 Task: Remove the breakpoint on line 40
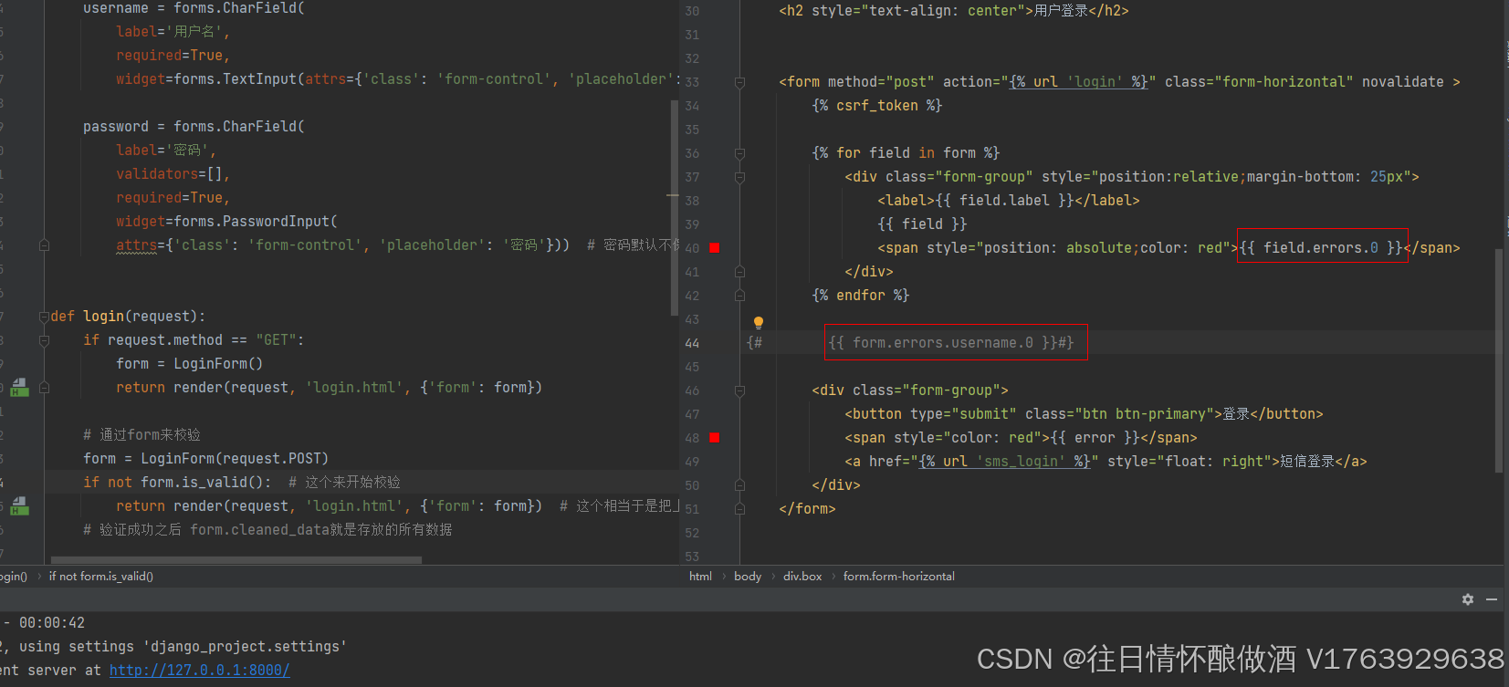pyautogui.click(x=715, y=248)
